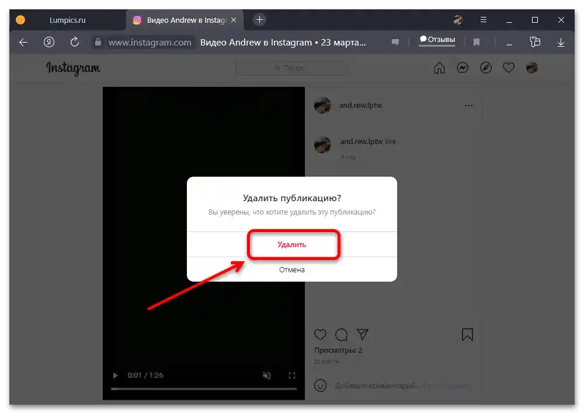
Task: Open the browser extensions panel icon
Action: (535, 41)
